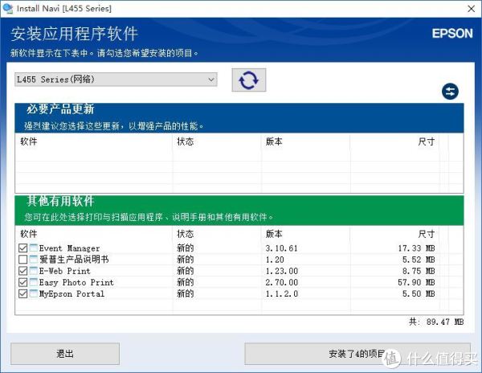Click the 5.52 MB size cell

coord(419,260)
